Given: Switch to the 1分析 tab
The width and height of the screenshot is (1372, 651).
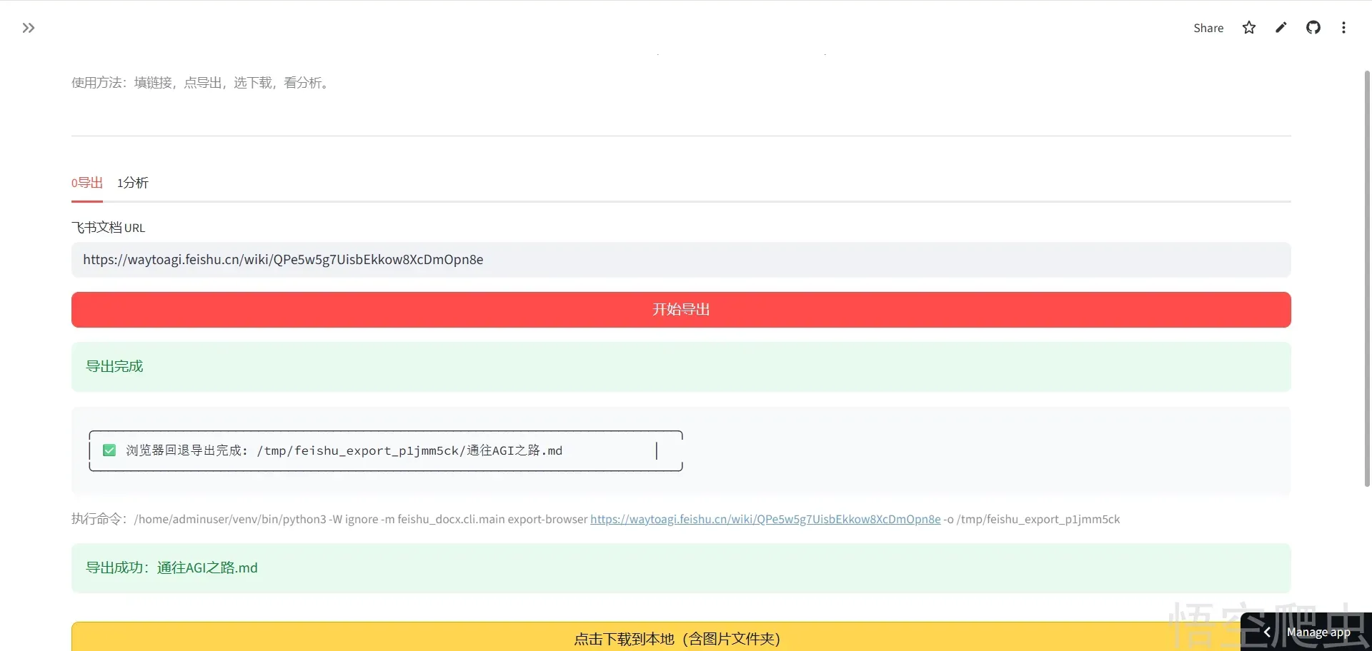Looking at the screenshot, I should point(133,183).
